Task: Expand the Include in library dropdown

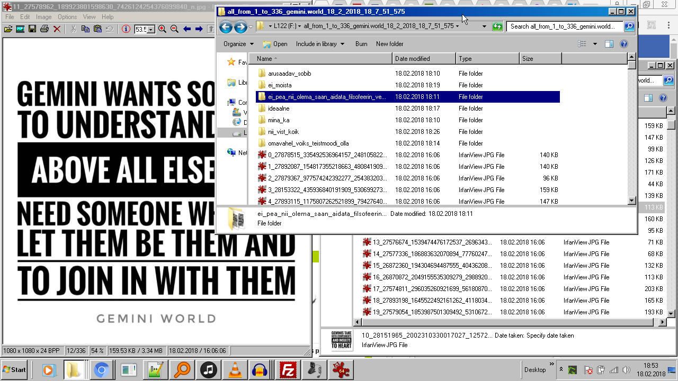Action: [320, 44]
